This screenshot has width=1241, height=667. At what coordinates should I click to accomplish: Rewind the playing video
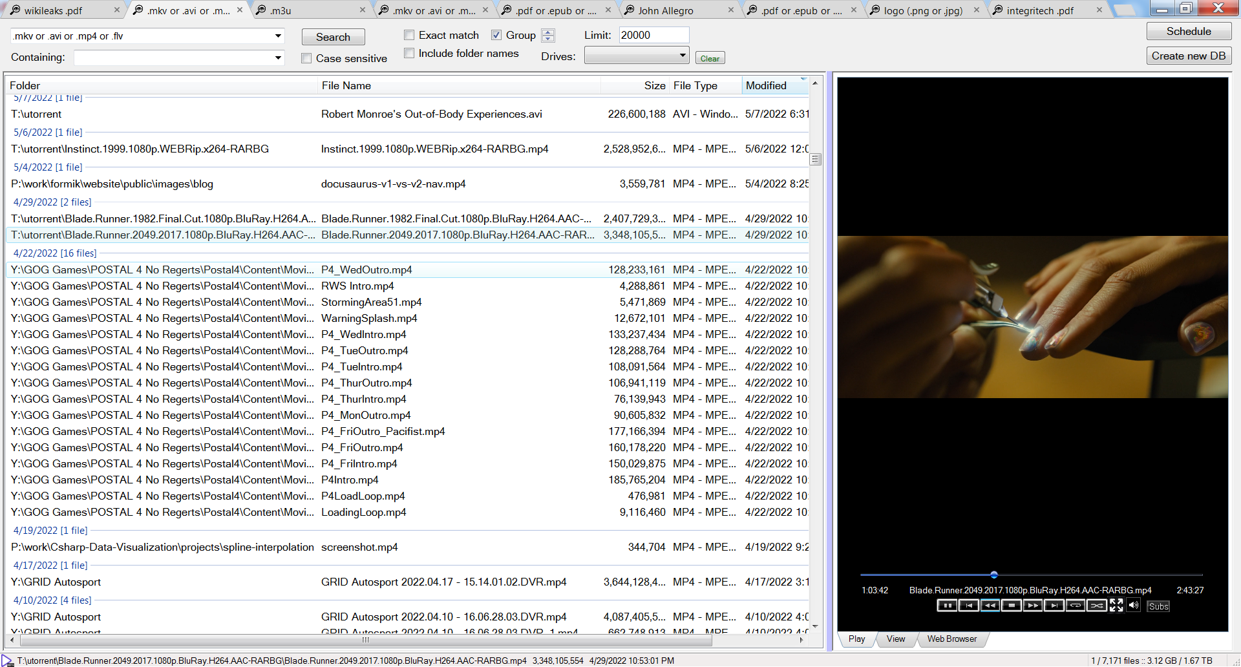tap(990, 606)
